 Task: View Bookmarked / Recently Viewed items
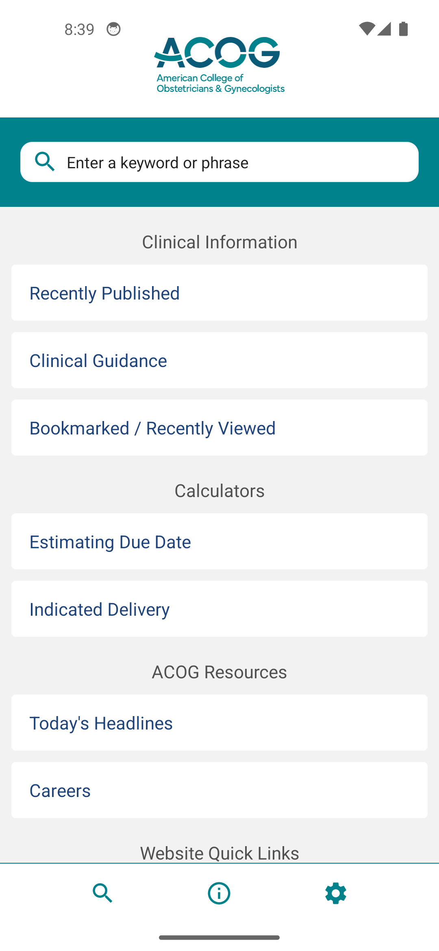pos(219,428)
